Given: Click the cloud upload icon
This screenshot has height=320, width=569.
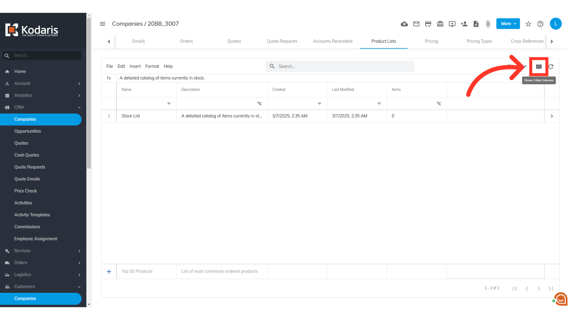Looking at the screenshot, I should (404, 24).
